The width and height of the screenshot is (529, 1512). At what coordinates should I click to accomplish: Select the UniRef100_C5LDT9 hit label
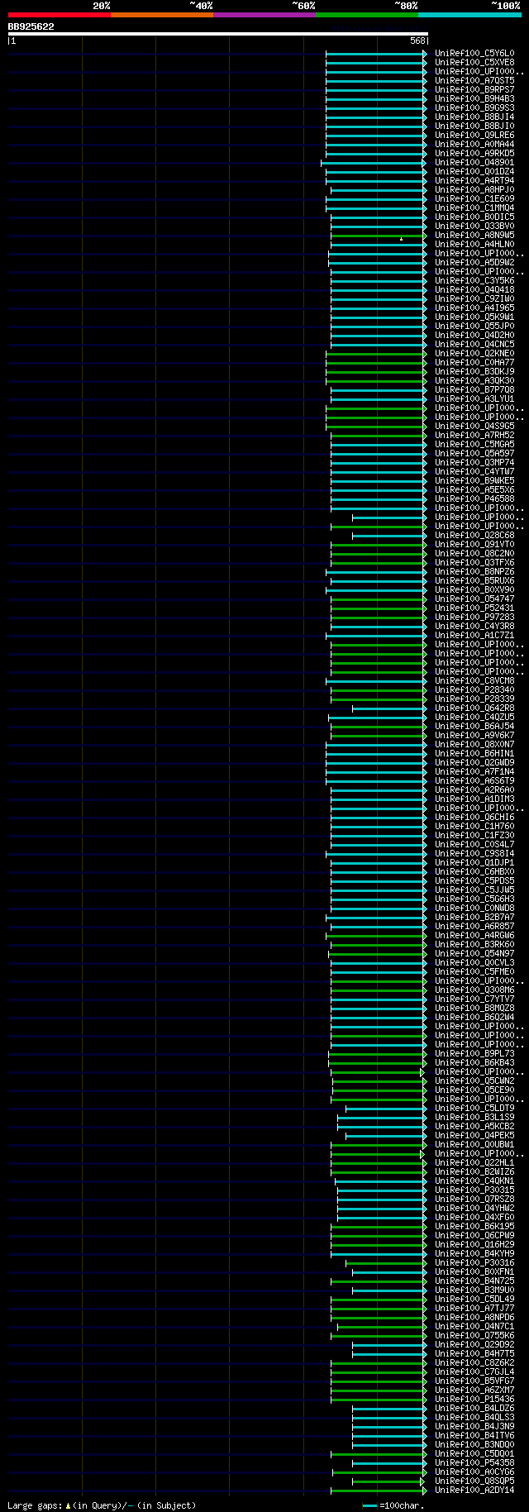(x=474, y=1108)
